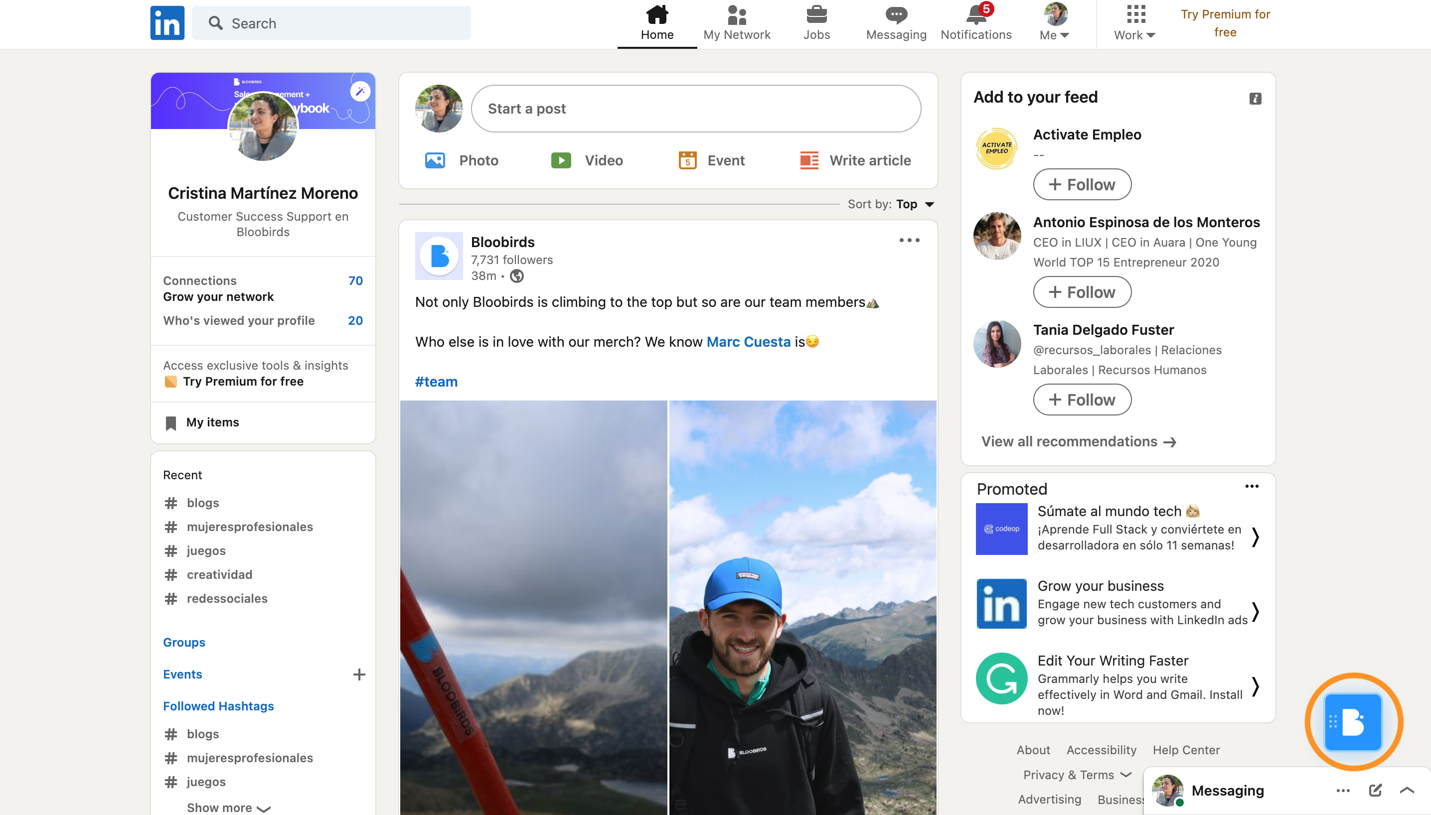
Task: Click feed info icon beside Add to your feed
Action: click(x=1255, y=99)
